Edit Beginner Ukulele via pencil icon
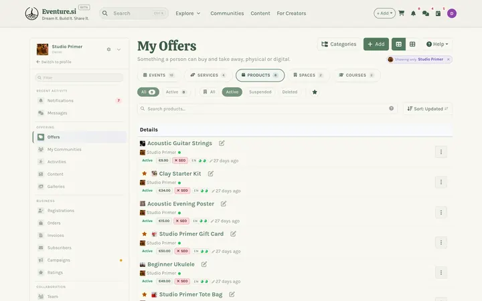Image resolution: width=482 pixels, height=301 pixels. tap(204, 264)
